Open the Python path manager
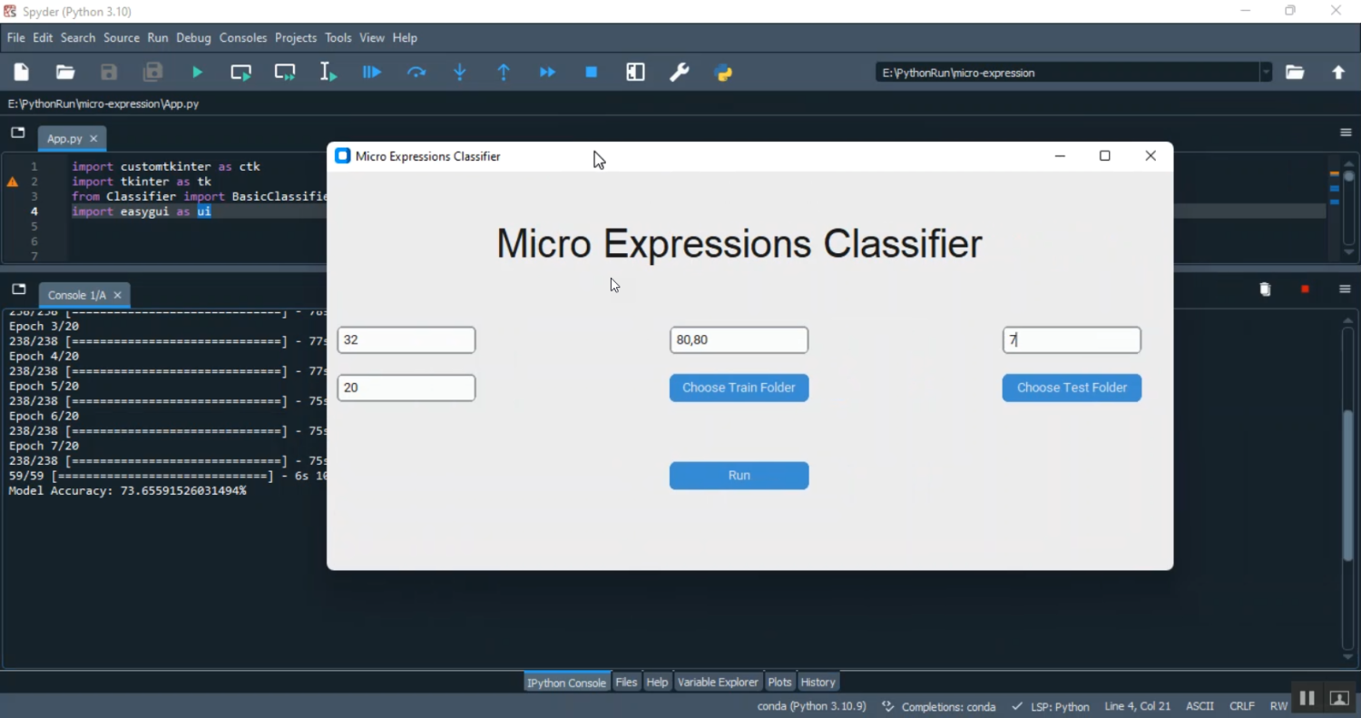 723,72
